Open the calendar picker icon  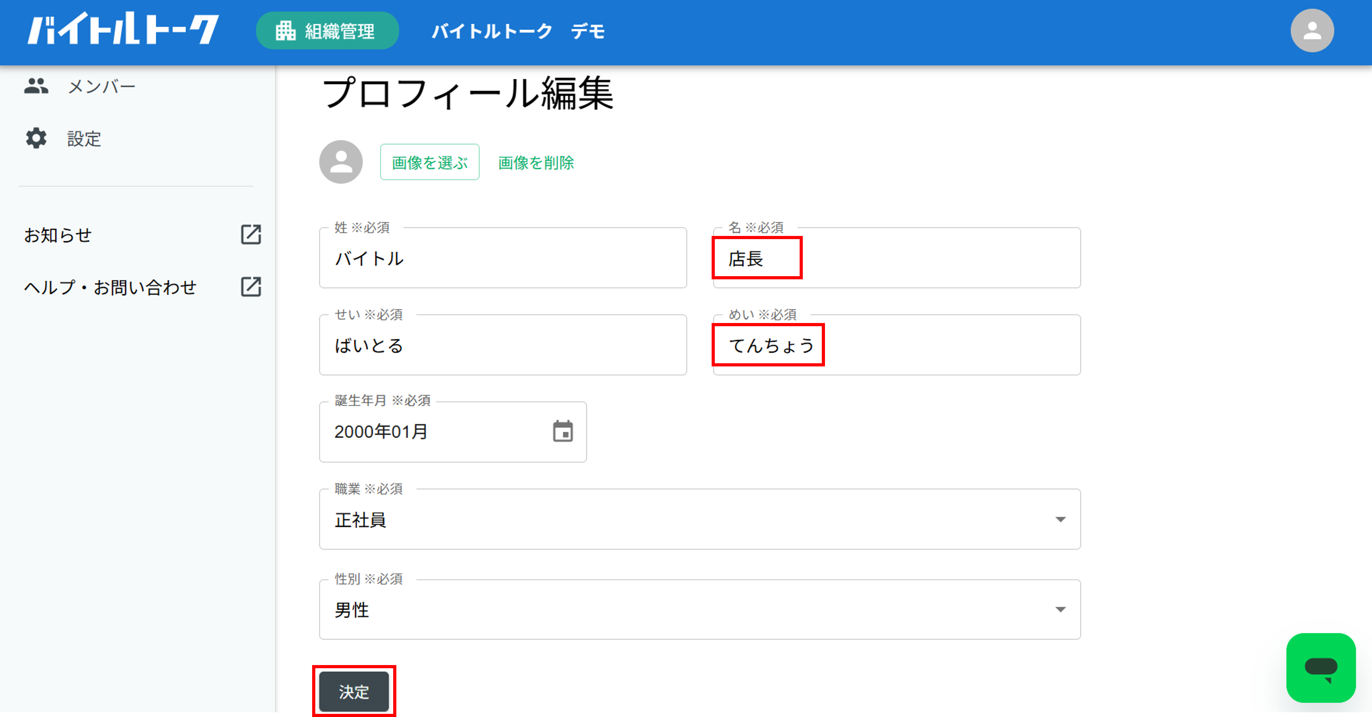(x=563, y=431)
